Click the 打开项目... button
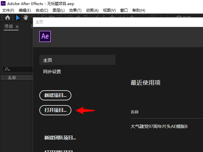Image resolution: width=203 pixels, height=152 pixels. point(55,110)
